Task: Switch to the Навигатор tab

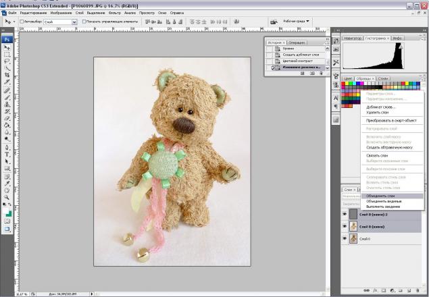Action: [x=353, y=38]
